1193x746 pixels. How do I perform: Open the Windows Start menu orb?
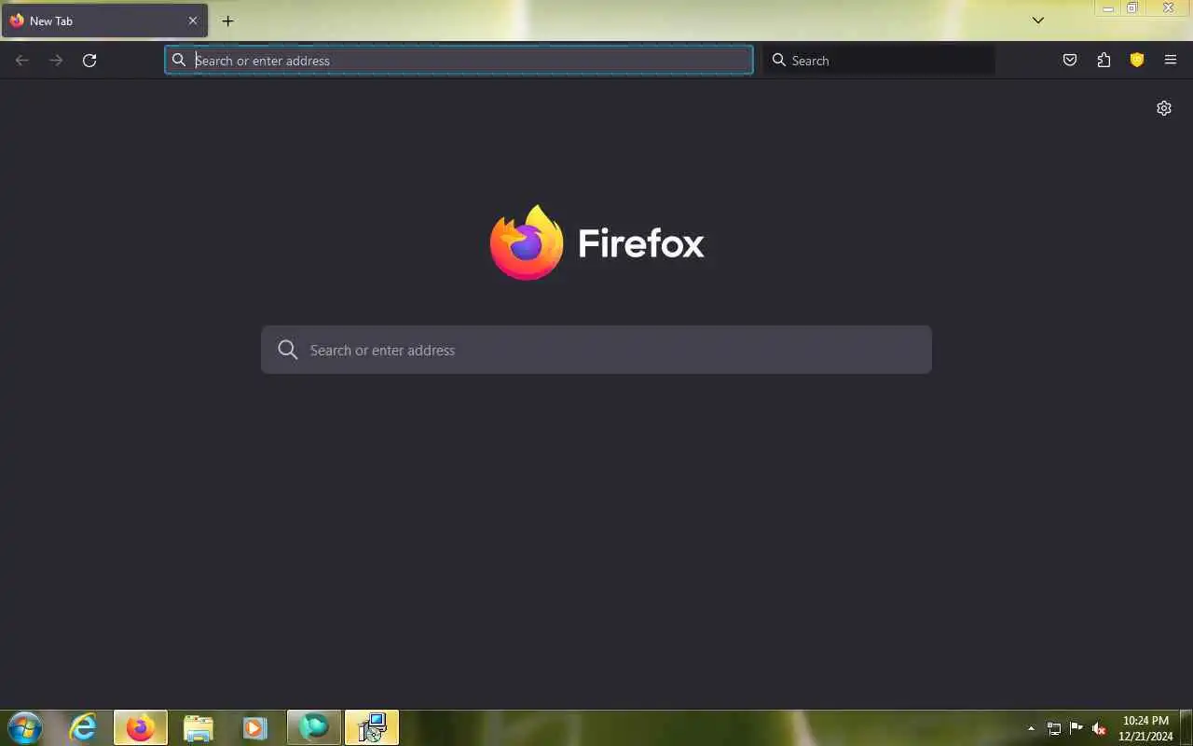[x=24, y=728]
